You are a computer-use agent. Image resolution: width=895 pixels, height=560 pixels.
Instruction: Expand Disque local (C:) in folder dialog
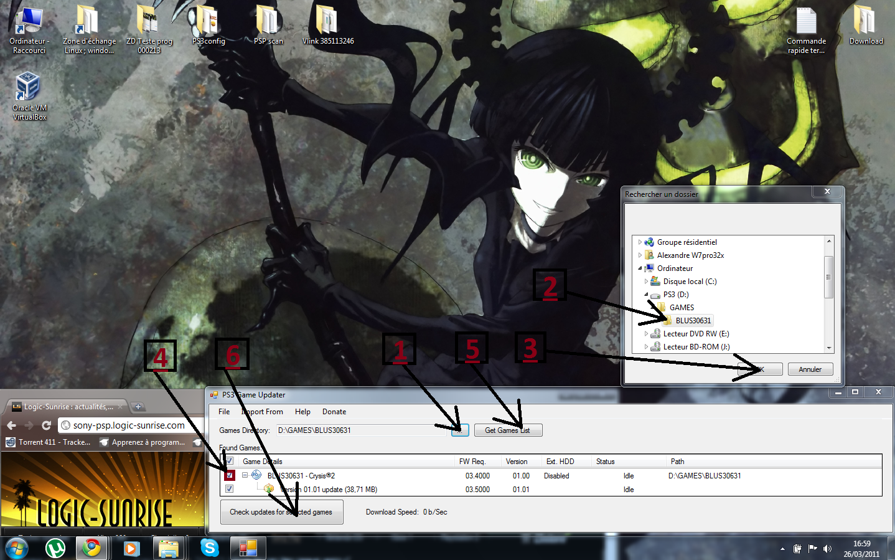(645, 282)
